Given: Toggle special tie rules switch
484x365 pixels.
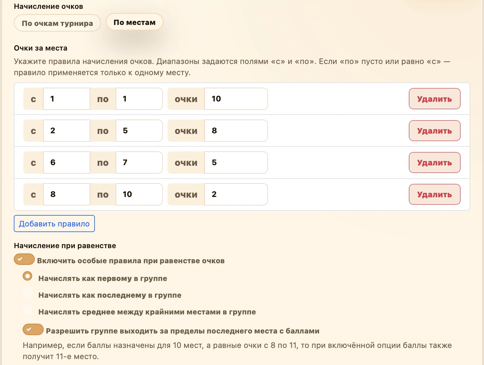Looking at the screenshot, I should [24, 259].
